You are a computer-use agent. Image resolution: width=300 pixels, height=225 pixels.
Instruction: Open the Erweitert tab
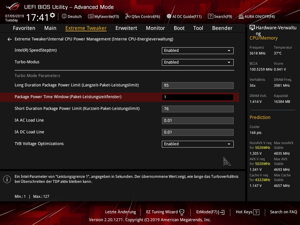pos(126,28)
